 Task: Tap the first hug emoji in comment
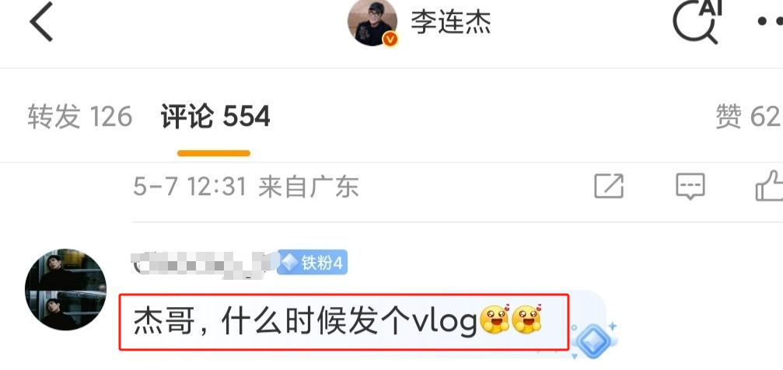tap(495, 319)
